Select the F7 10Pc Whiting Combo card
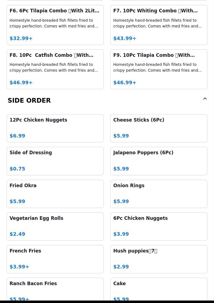The height and width of the screenshot is (303, 214). click(159, 25)
